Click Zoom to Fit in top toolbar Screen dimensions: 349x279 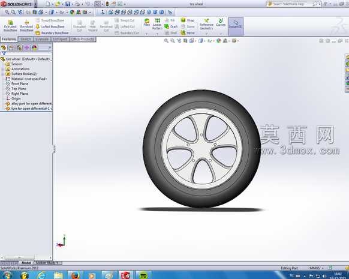(x=7, y=12)
